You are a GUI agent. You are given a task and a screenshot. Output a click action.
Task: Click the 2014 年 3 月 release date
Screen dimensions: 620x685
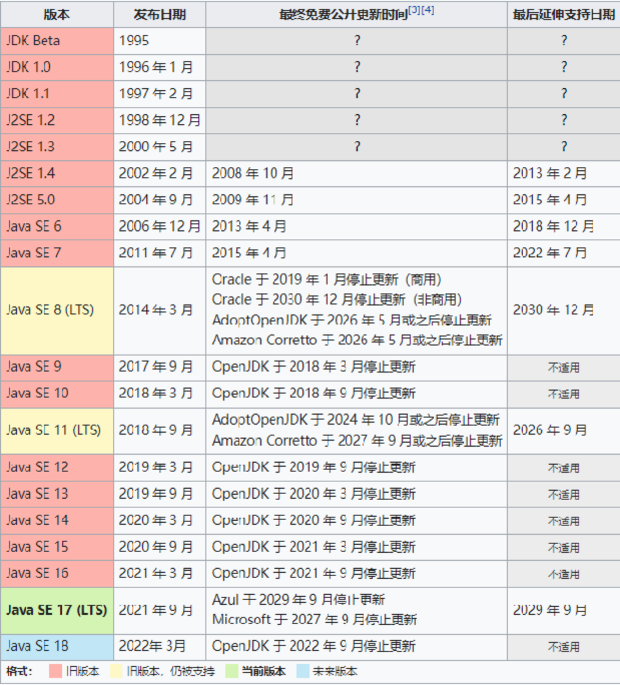(x=160, y=310)
